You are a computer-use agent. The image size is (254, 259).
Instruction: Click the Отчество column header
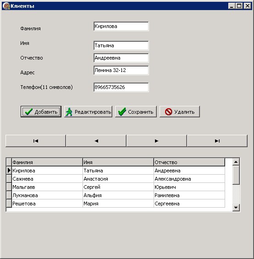(189, 162)
